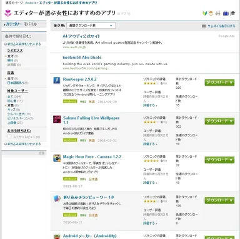
Task: Download 折り込みチラシビューワー with the green button
Action: [x=219, y=200]
